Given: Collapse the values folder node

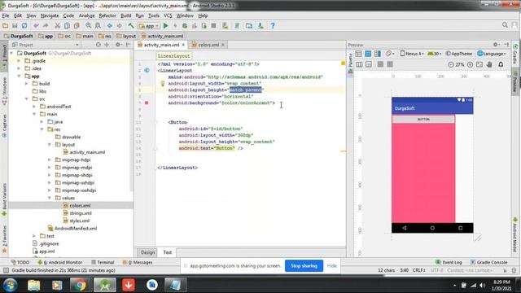Looking at the screenshot, I should (50, 198).
